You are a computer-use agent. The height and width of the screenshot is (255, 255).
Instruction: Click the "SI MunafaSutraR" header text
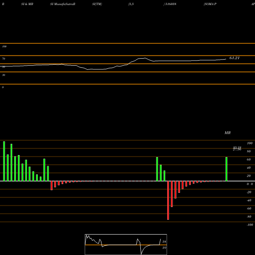click(63, 4)
